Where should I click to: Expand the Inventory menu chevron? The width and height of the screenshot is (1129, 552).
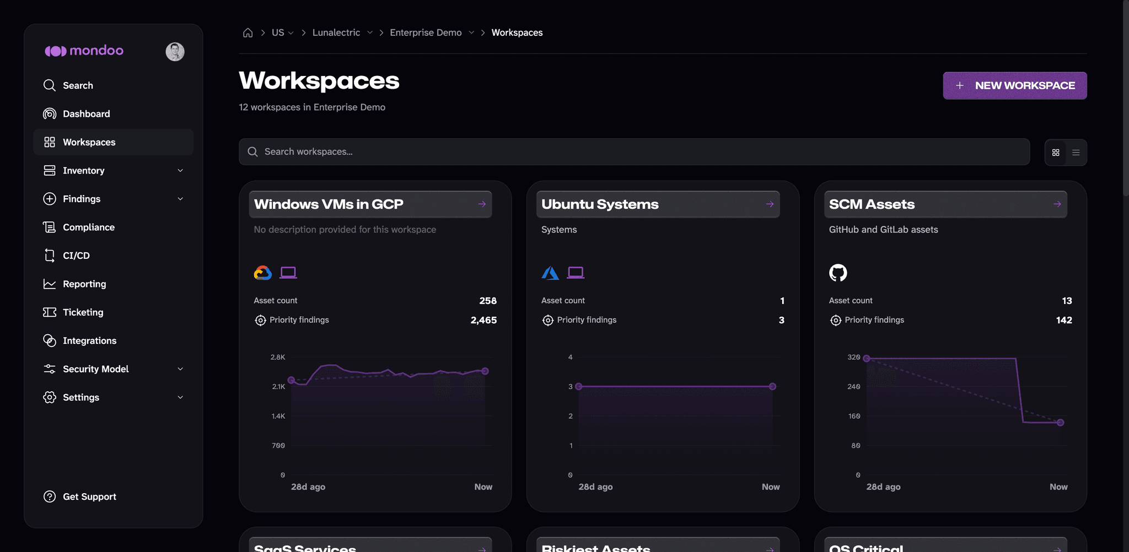point(180,171)
